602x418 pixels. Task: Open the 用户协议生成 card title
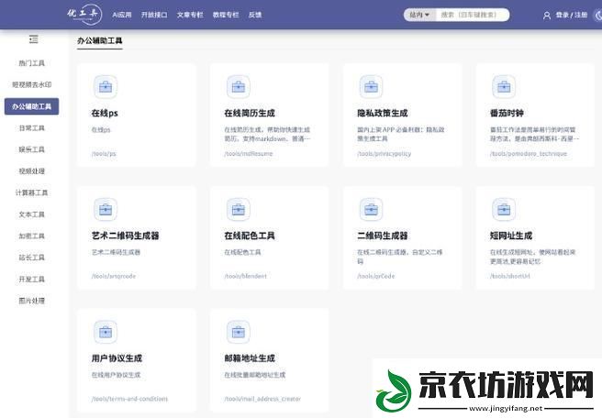pos(117,358)
